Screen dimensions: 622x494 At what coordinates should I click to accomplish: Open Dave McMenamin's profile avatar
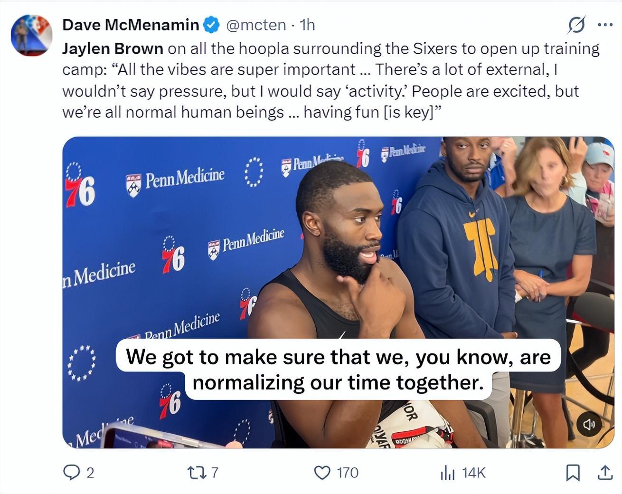pos(31,36)
